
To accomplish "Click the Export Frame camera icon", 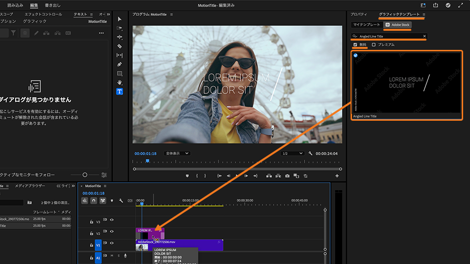I will point(287,176).
